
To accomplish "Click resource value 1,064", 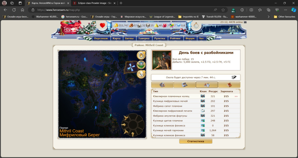I will [213, 130].
